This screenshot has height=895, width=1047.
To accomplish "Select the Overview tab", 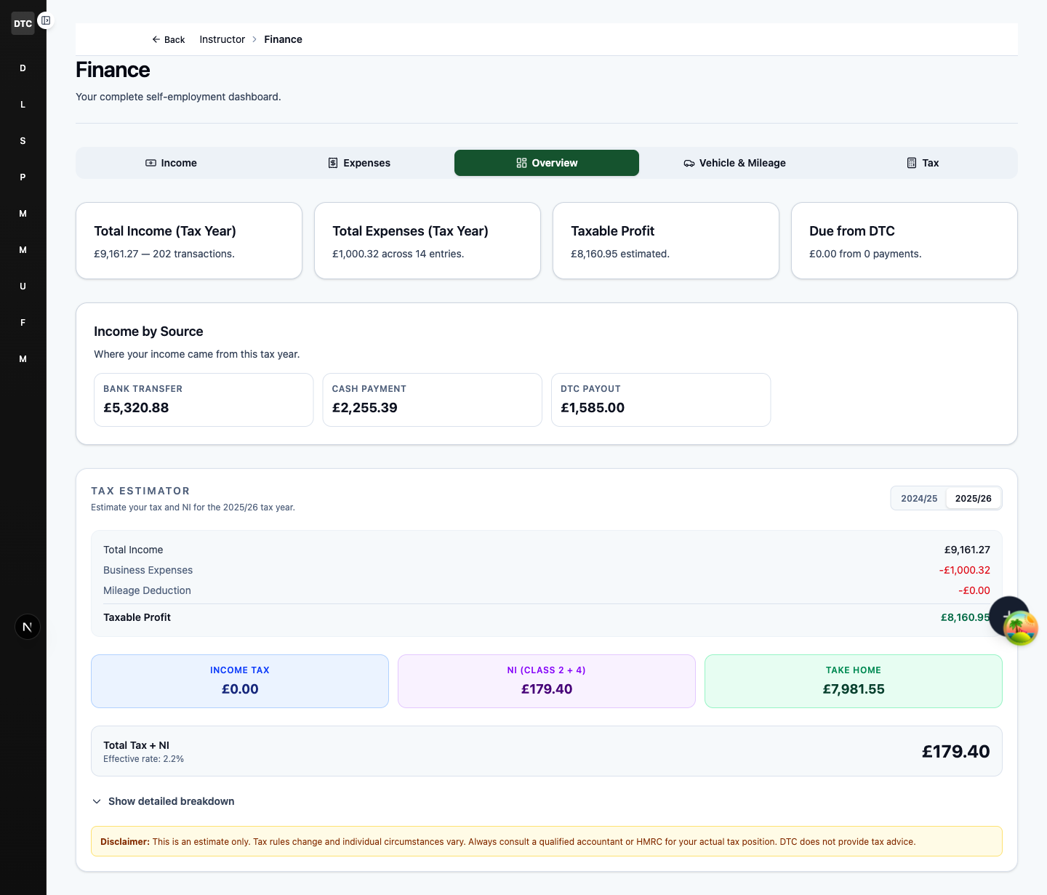I will click(547, 163).
